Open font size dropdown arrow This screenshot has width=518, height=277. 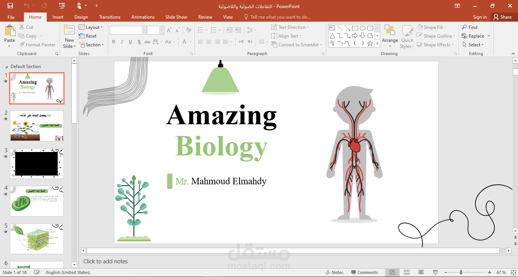click(x=162, y=30)
